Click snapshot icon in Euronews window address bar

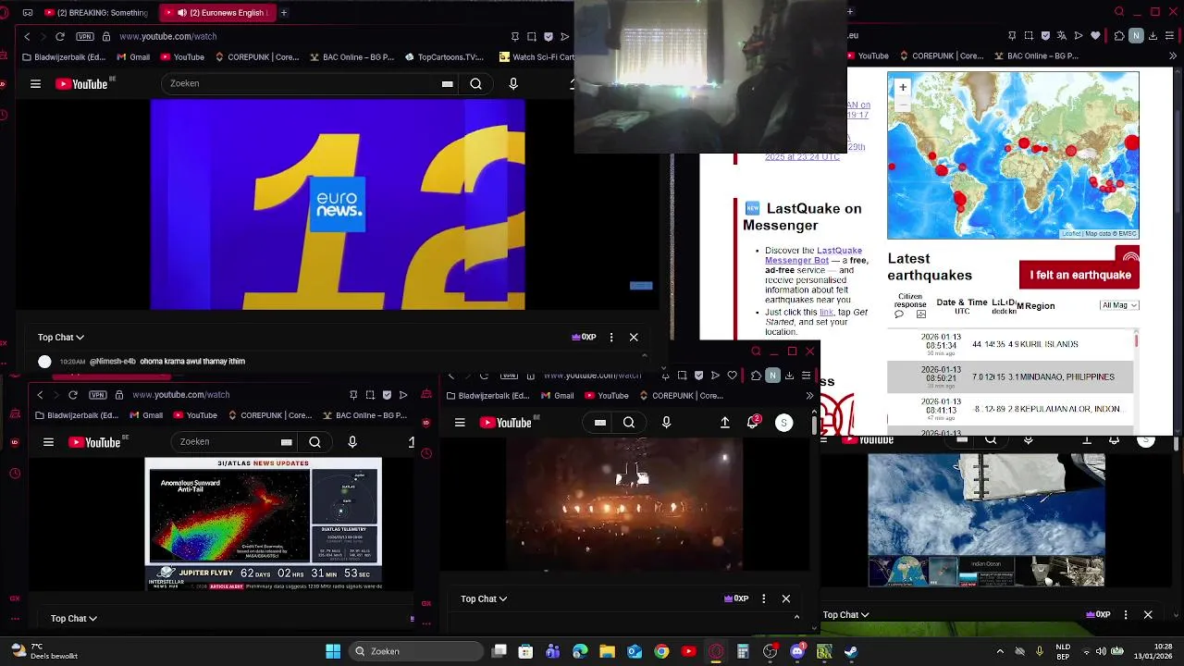(532, 37)
